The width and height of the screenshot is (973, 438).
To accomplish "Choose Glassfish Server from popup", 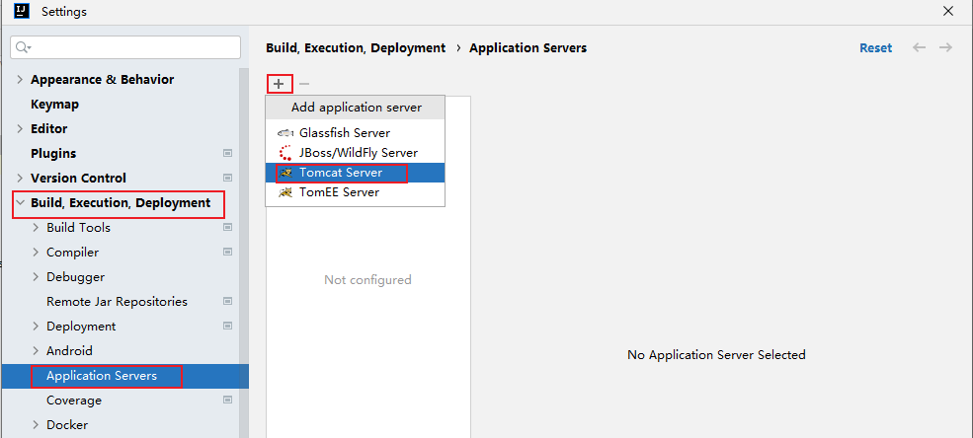I will coord(355,132).
